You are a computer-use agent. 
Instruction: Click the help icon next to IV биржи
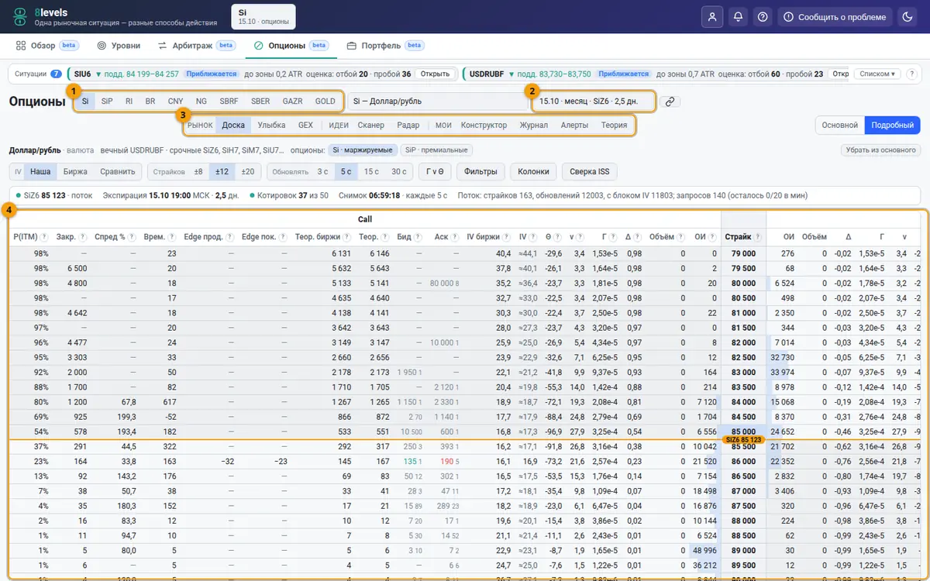(x=507, y=236)
